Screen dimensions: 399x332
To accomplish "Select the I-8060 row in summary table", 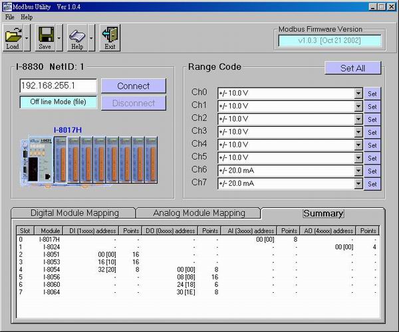I will tap(198, 284).
